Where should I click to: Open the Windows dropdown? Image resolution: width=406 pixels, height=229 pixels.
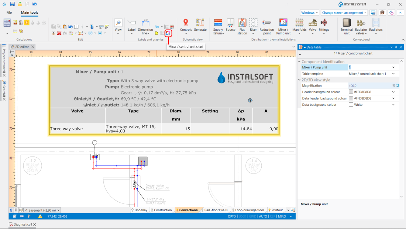click(309, 13)
